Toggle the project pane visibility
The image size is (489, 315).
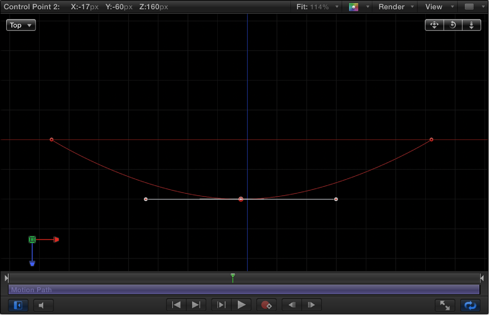point(17,305)
